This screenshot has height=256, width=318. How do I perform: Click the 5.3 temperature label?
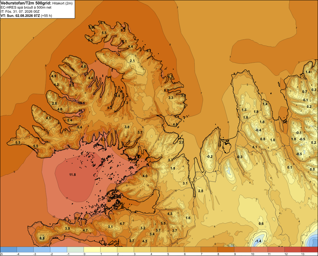click(170, 77)
